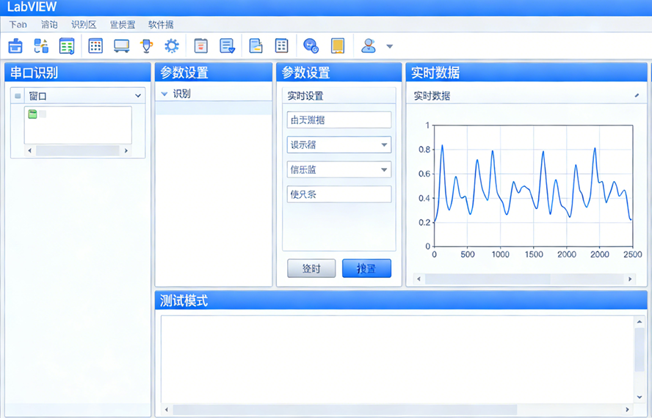Click the right arrow of 串口识别 list scrollbar
Image resolution: width=652 pixels, height=418 pixels.
tap(126, 150)
